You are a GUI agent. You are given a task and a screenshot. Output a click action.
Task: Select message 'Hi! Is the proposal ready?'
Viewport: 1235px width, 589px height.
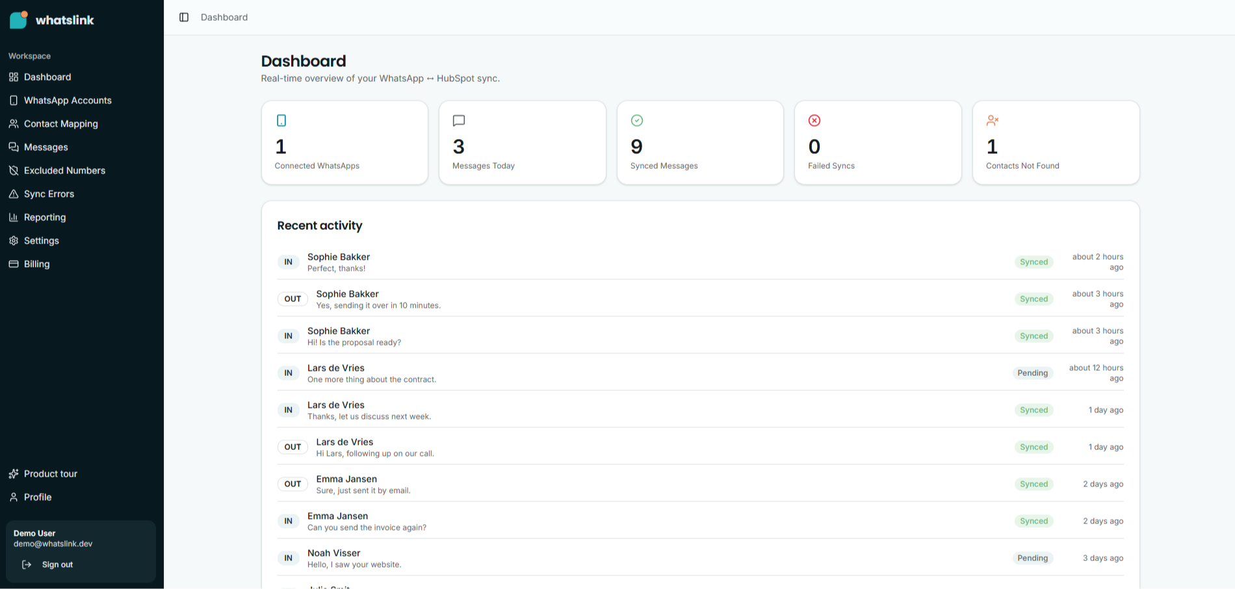(354, 342)
